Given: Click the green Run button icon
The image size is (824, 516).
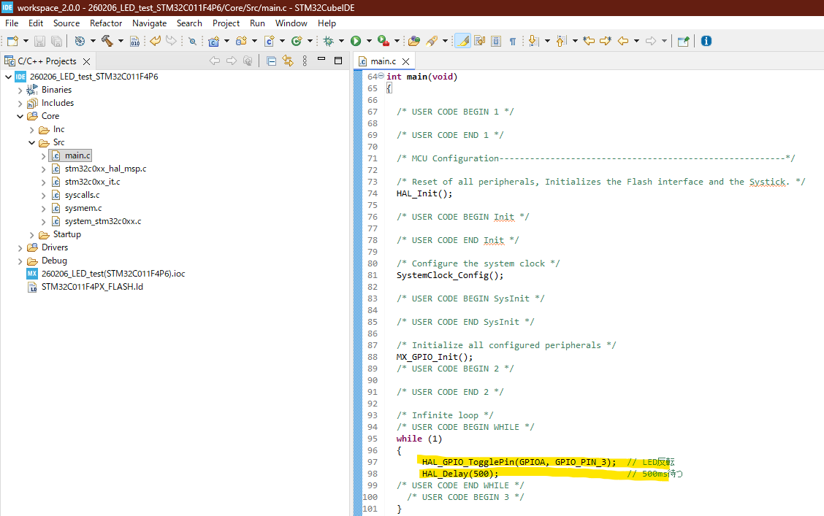Looking at the screenshot, I should click(x=356, y=41).
